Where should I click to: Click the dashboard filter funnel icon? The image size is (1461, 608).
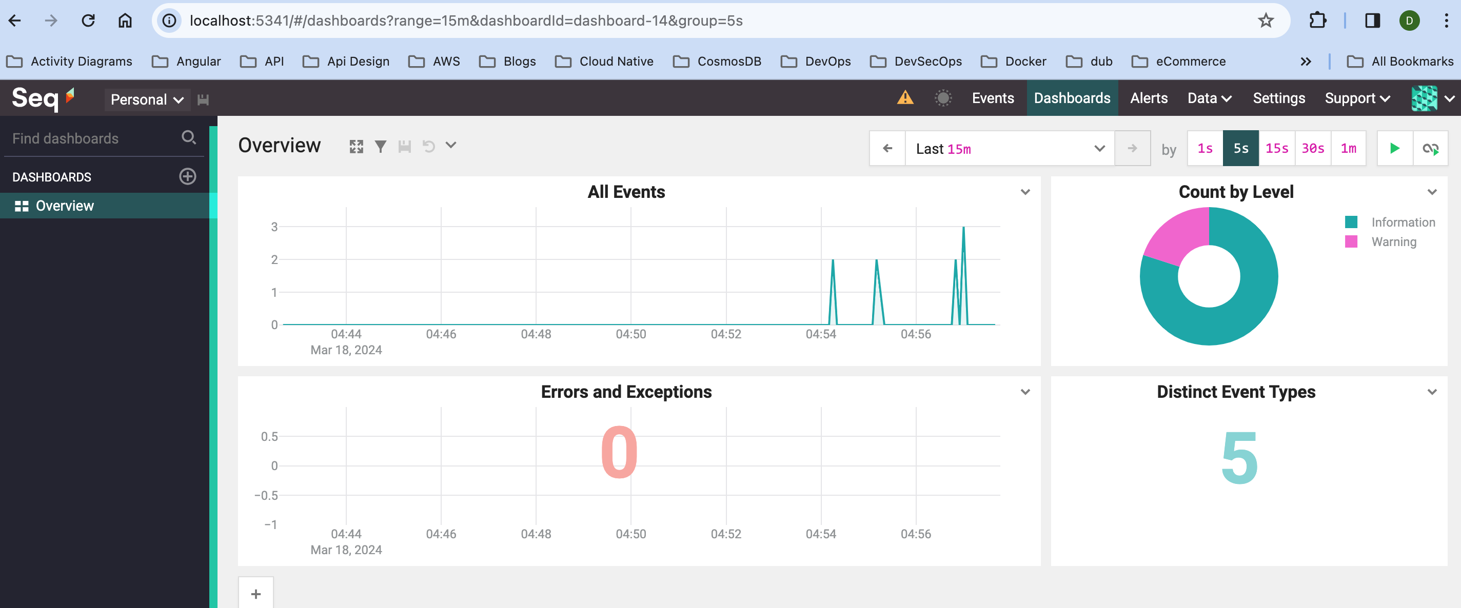380,147
